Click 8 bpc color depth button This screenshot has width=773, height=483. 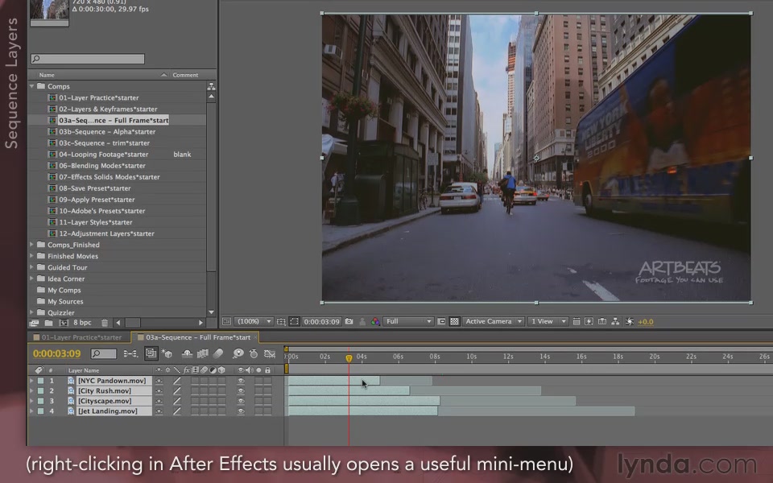(x=82, y=323)
